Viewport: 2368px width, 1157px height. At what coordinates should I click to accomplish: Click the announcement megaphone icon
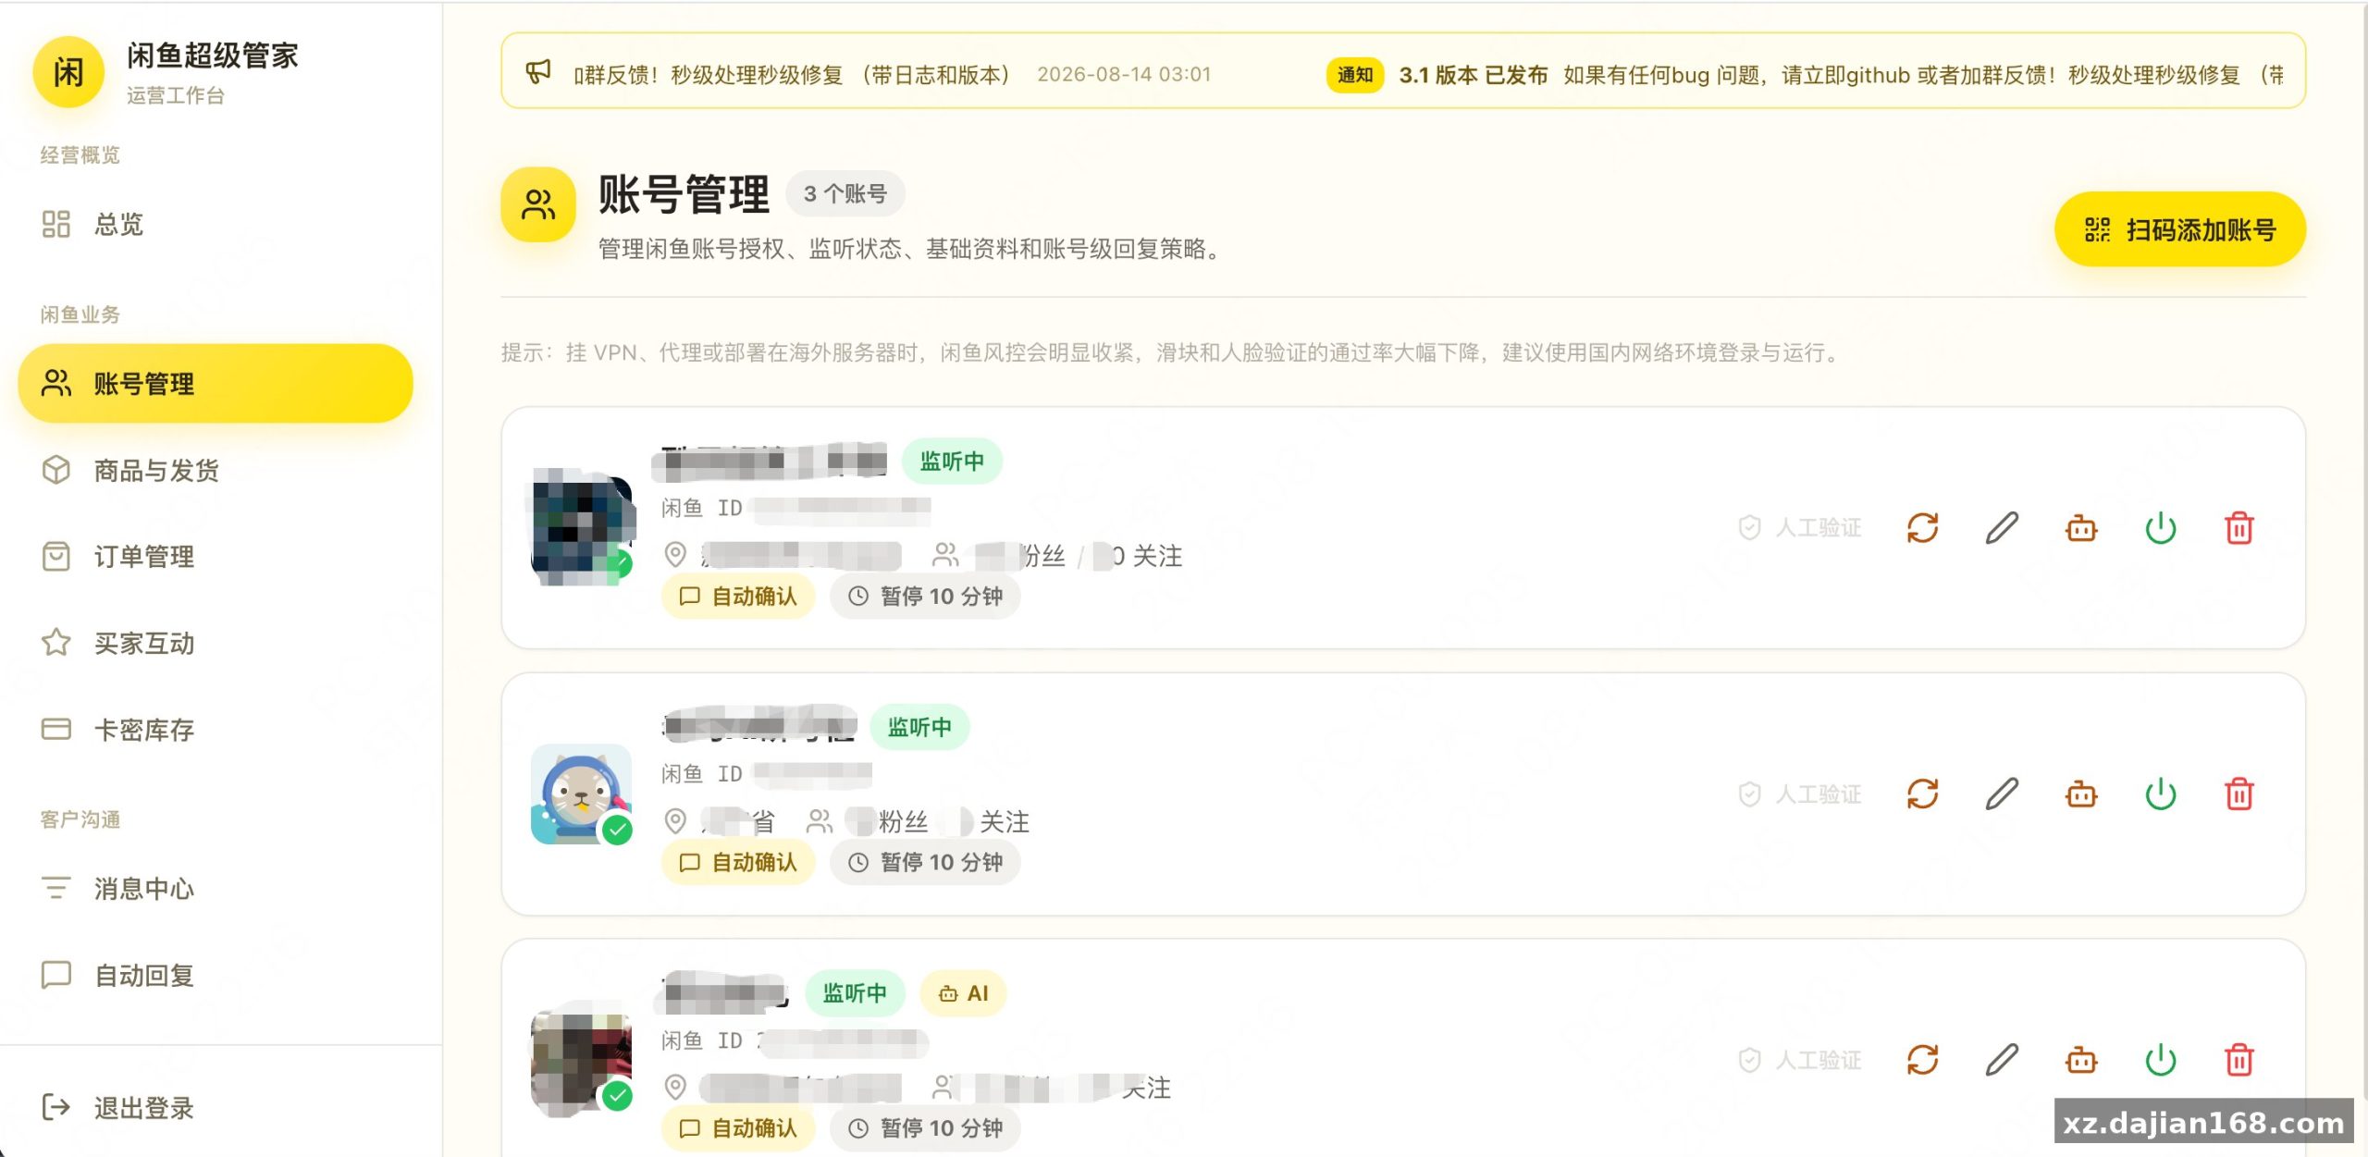538,72
